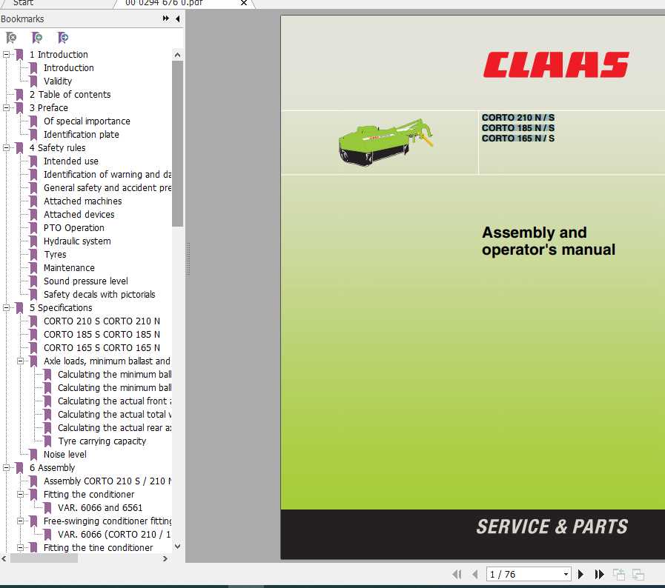Jump to last page using skip icon
Image resolution: width=665 pixels, height=588 pixels.
click(x=599, y=574)
